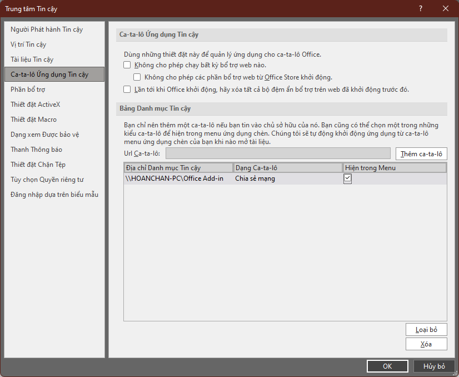Click the Url Ca-ta-lô input field
Image resolution: width=459 pixels, height=377 pixels.
coord(278,153)
